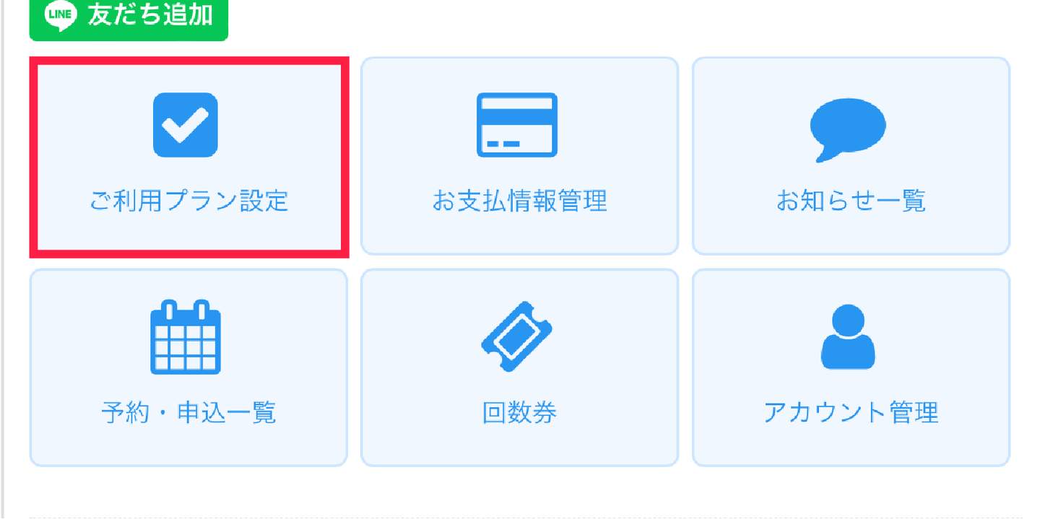Open 回数券 text link
1040x519 pixels.
(520, 413)
